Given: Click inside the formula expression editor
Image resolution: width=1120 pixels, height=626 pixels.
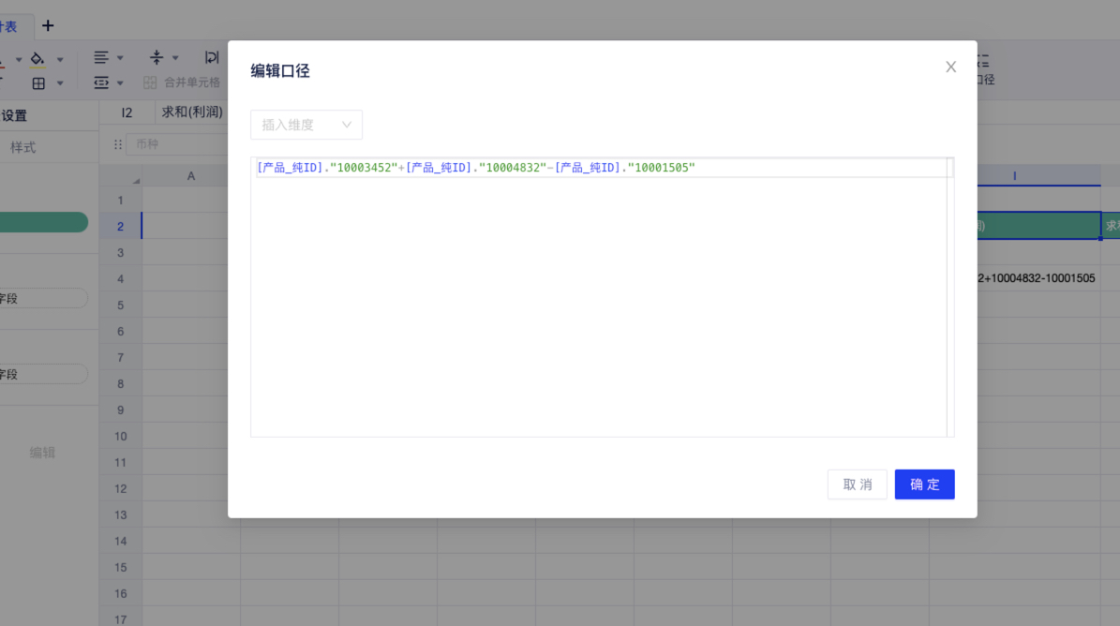Looking at the screenshot, I should pyautogui.click(x=600, y=300).
